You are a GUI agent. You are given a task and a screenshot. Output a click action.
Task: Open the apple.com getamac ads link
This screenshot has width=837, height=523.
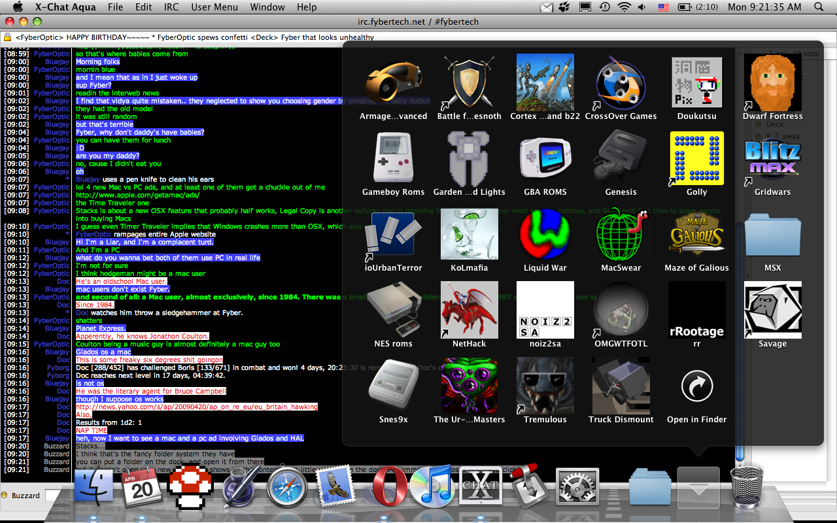click(138, 195)
